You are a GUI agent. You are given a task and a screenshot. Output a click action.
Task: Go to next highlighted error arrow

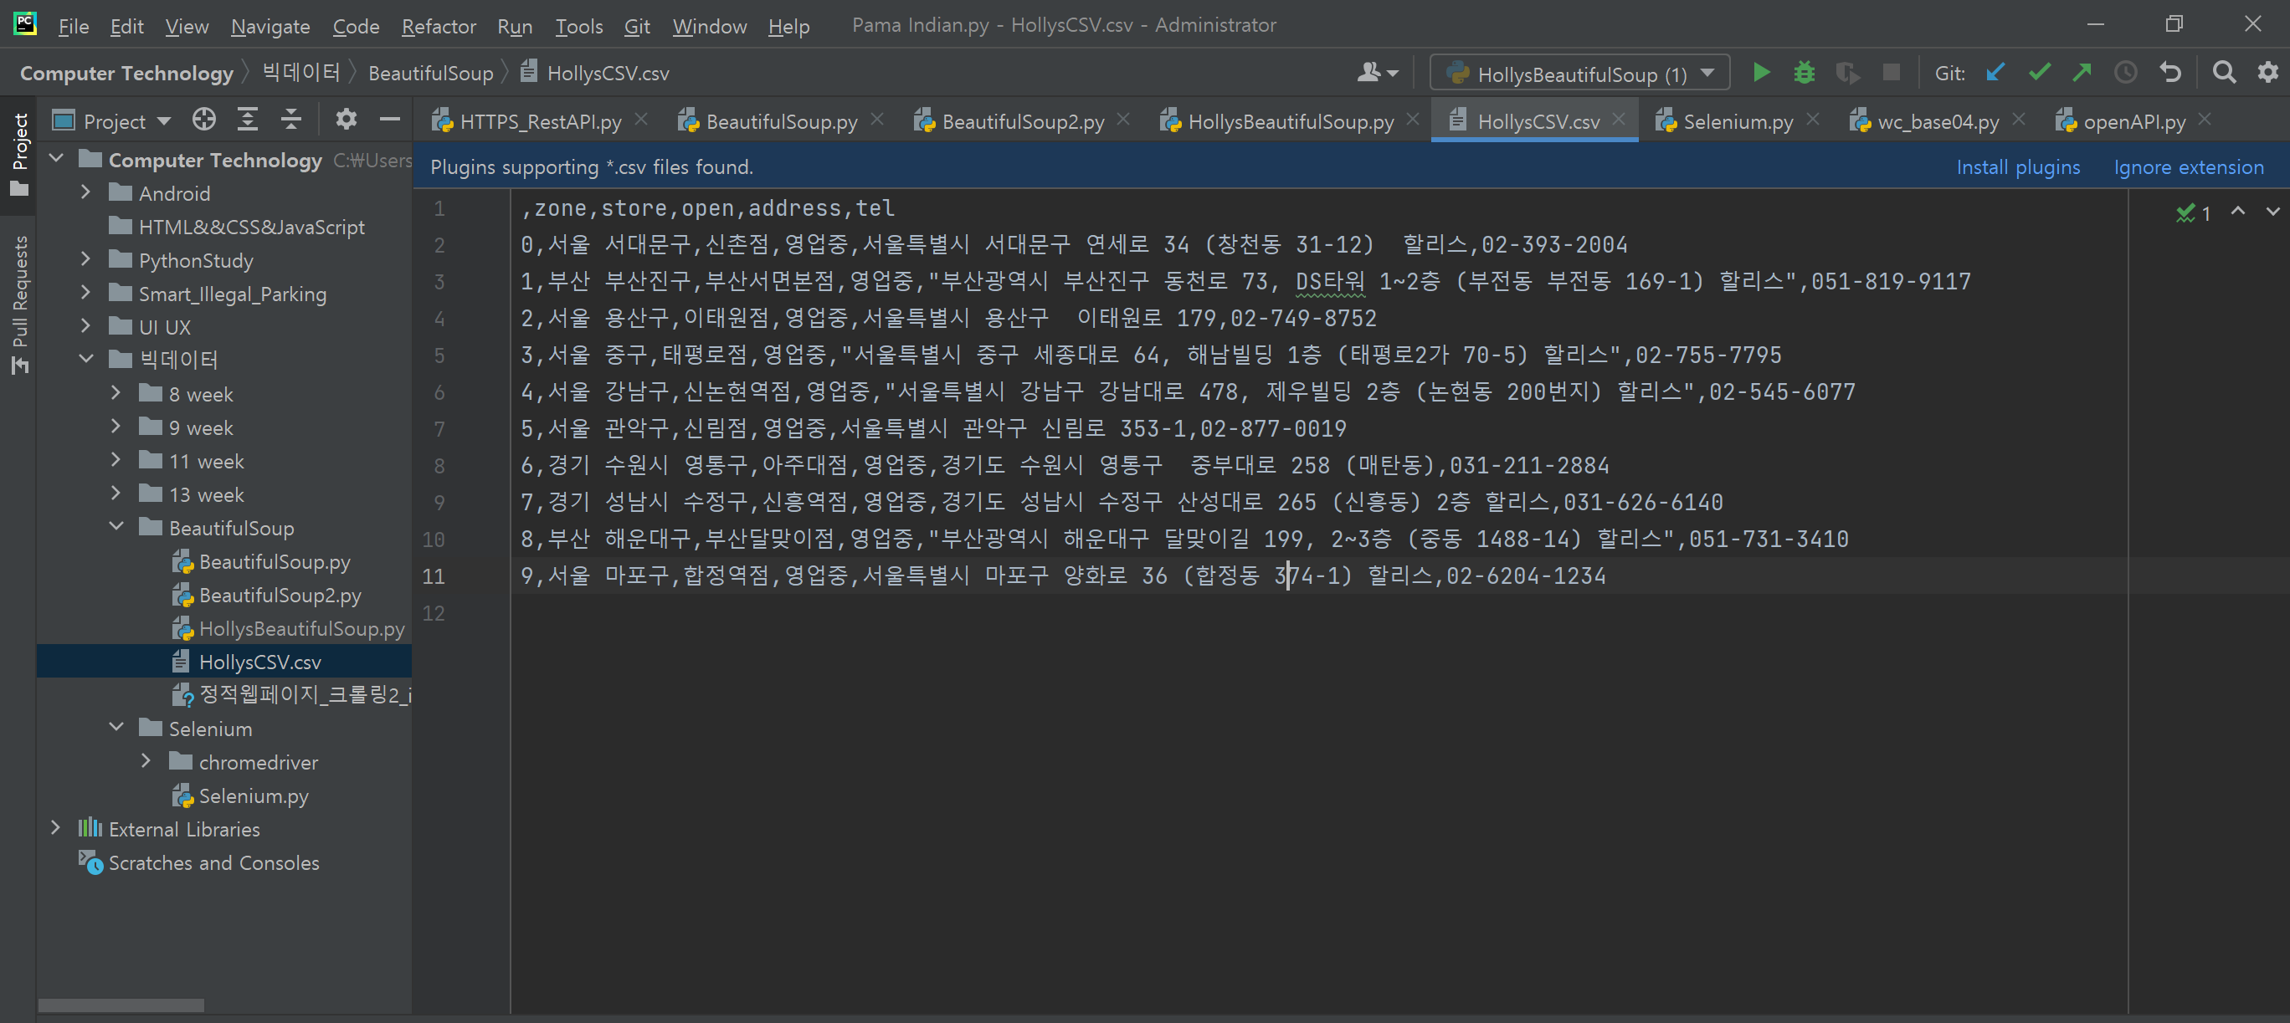[x=2272, y=212]
